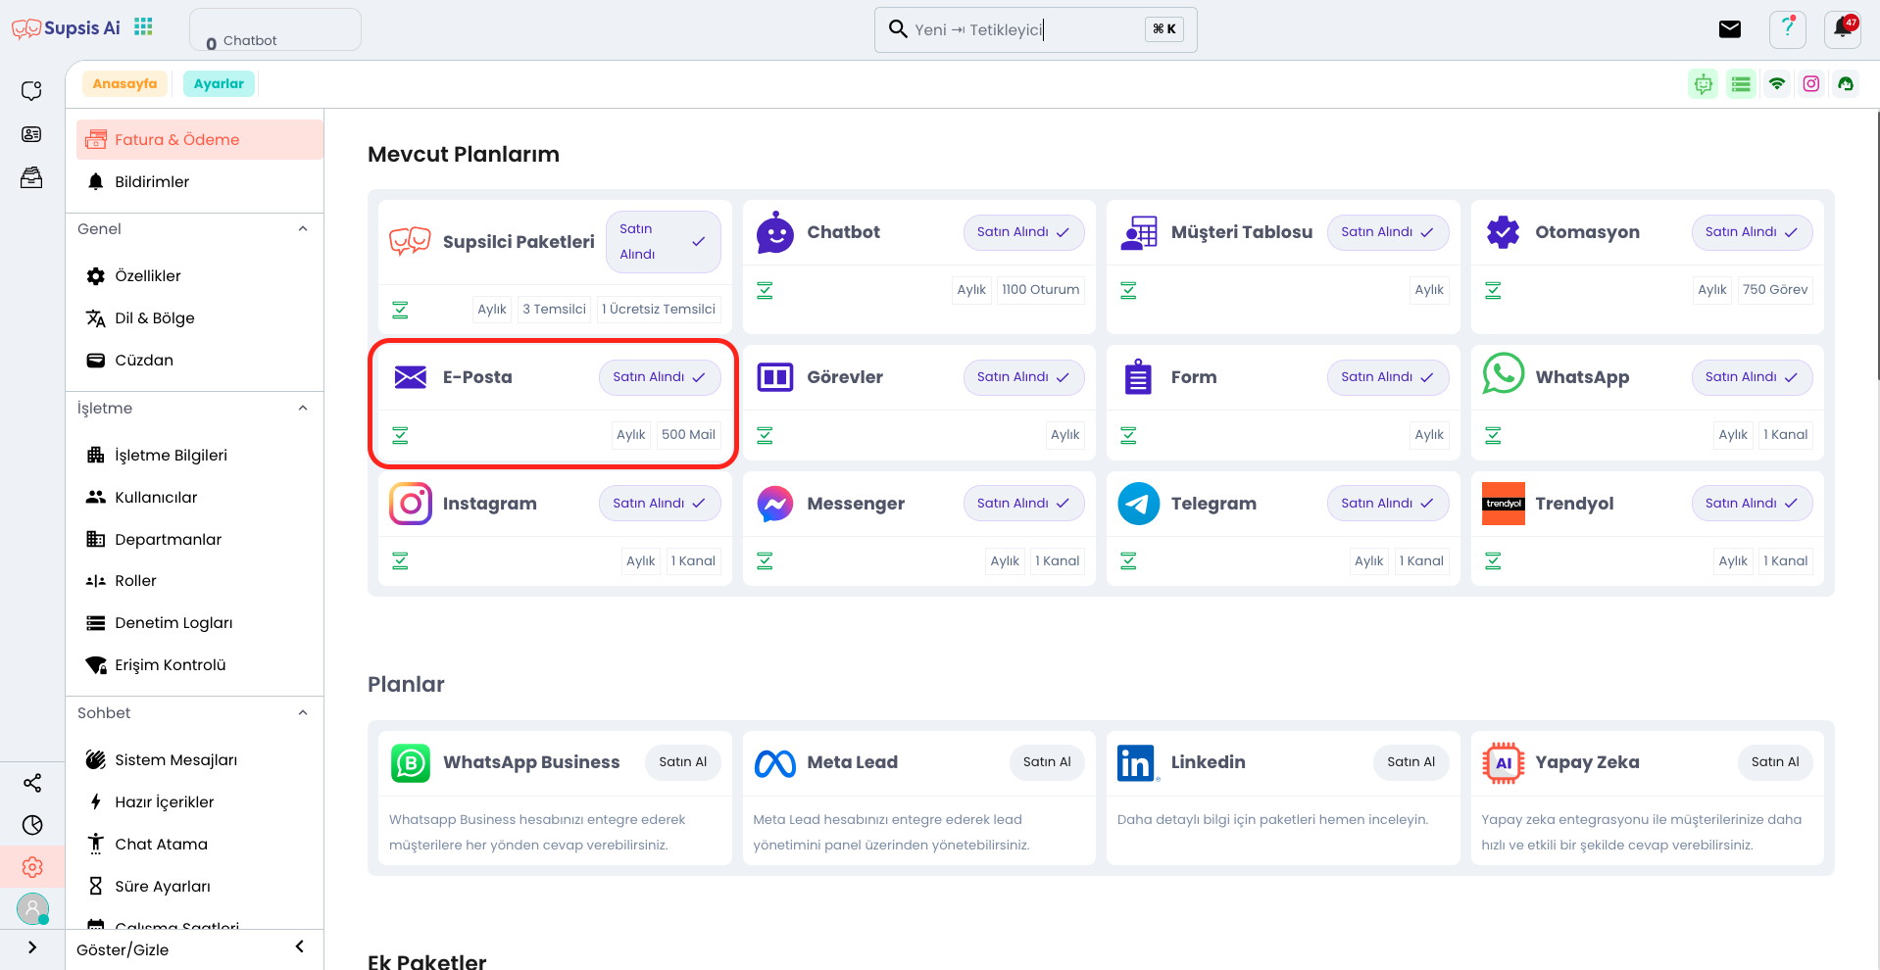The height and width of the screenshot is (970, 1880).
Task: Click the green chatbot status icon
Action: pos(1704,84)
